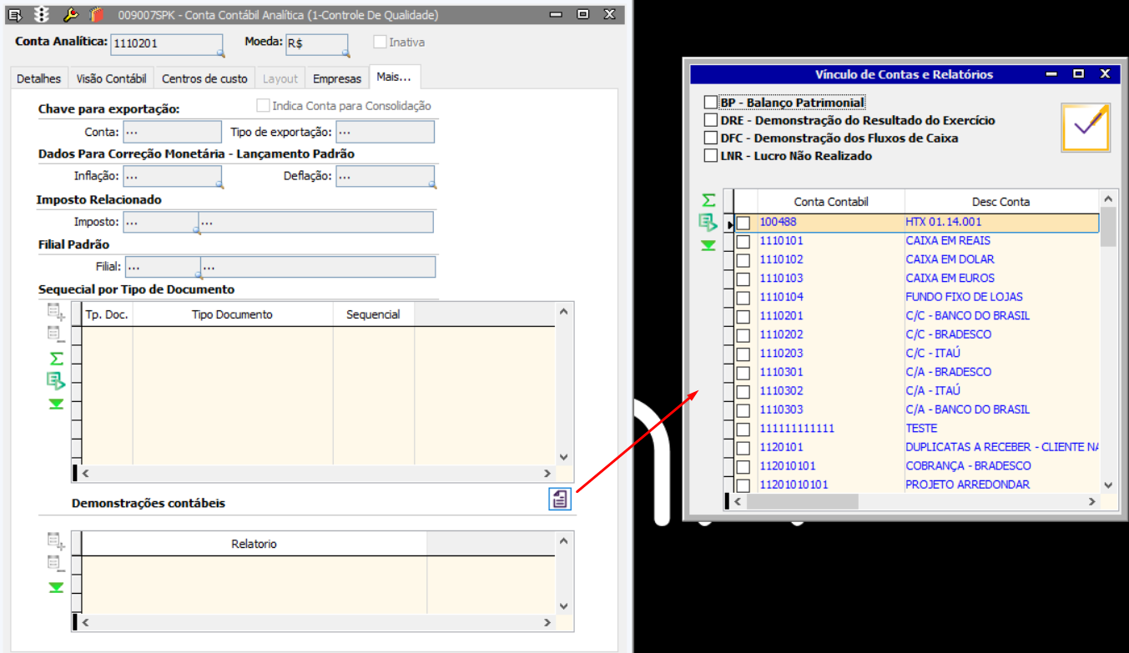This screenshot has width=1129, height=653.
Task: Select the Mais... tab
Action: coord(394,77)
